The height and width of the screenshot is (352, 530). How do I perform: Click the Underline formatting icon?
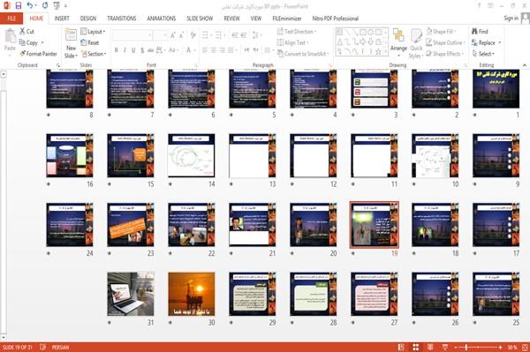(133, 50)
